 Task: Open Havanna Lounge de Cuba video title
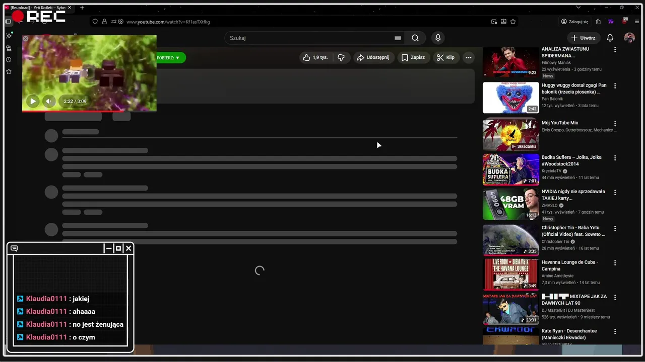click(x=569, y=265)
